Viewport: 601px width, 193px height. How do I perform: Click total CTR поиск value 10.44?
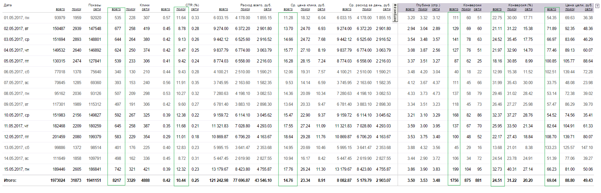coord(181,180)
